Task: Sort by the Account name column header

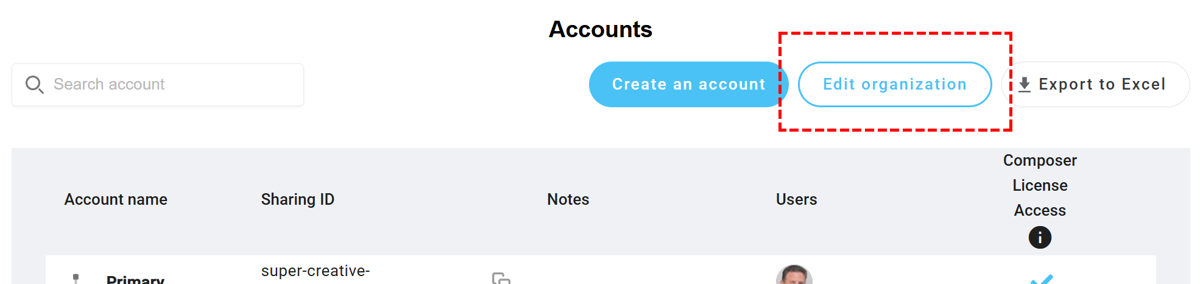Action: [116, 199]
